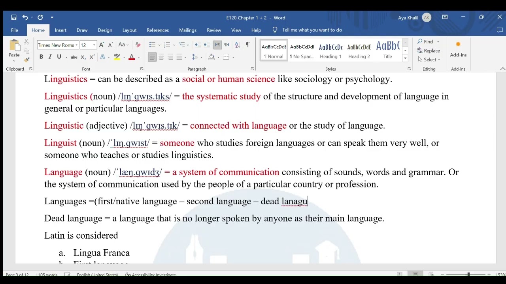Switch to the Layout tab
506x284 pixels.
(x=129, y=30)
